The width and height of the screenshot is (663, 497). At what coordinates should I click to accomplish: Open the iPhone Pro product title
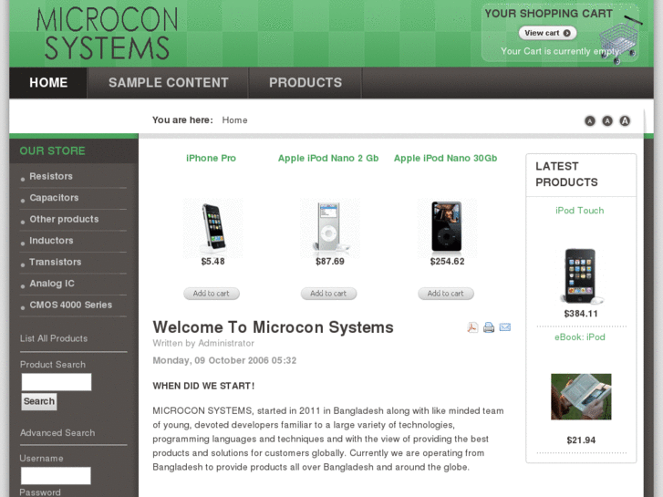(211, 158)
